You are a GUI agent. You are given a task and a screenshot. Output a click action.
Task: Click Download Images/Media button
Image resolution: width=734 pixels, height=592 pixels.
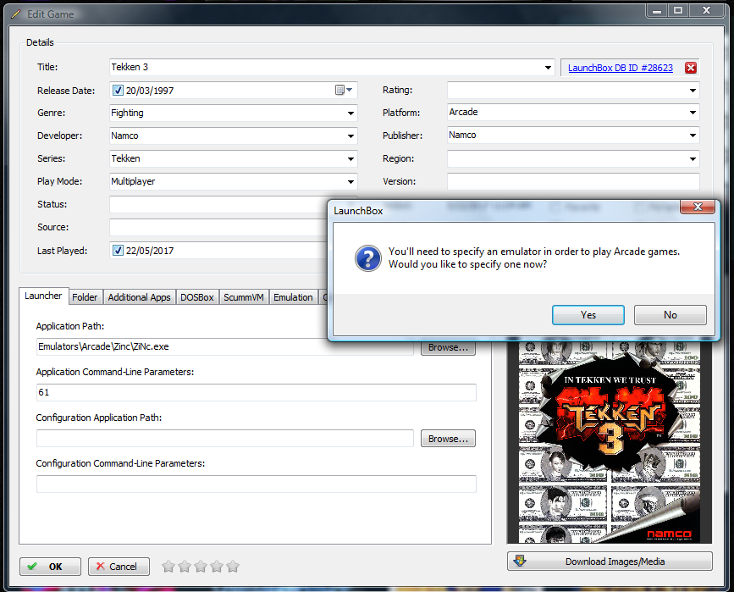point(610,562)
